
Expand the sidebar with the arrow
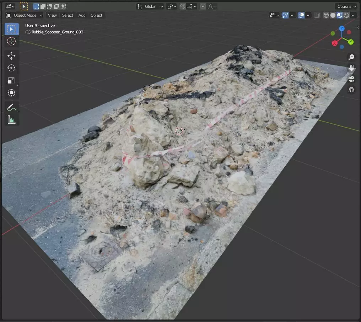[358, 28]
